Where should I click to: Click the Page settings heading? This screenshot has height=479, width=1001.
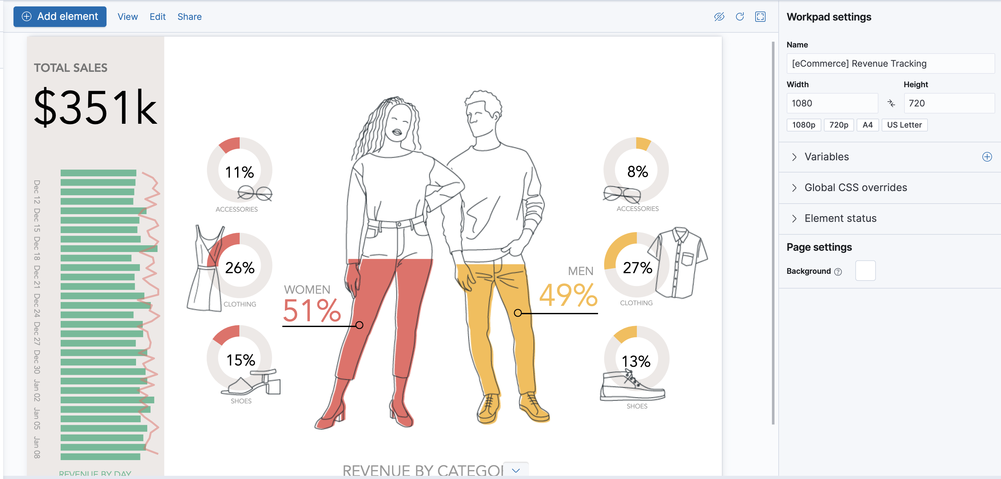(819, 247)
